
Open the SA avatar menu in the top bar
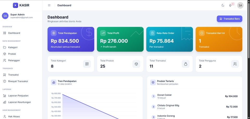240,5
